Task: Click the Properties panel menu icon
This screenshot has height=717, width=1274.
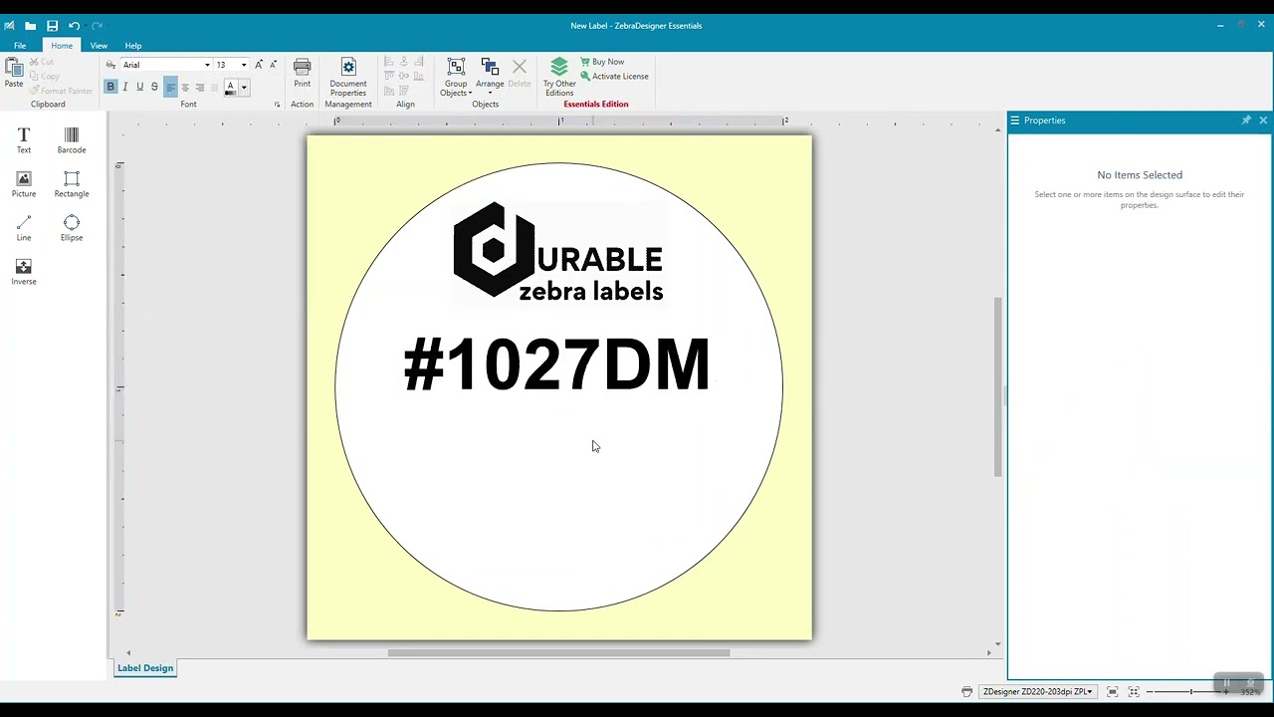Action: (x=1015, y=120)
